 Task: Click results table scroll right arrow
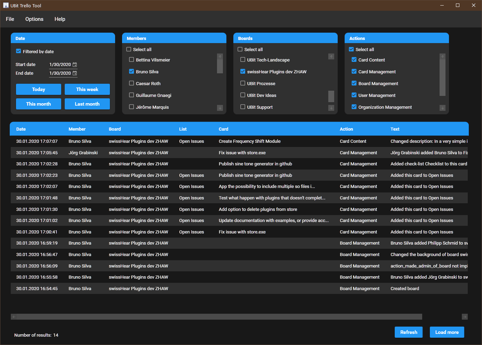tap(465, 317)
